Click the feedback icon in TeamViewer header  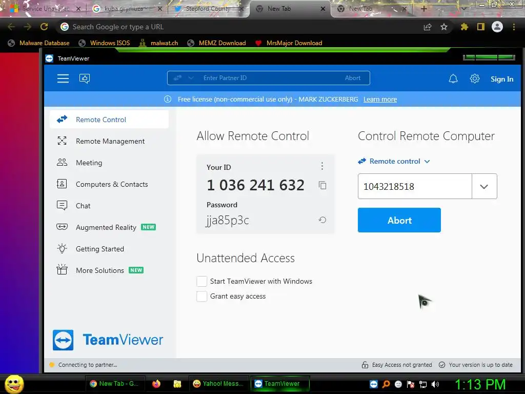pos(85,78)
